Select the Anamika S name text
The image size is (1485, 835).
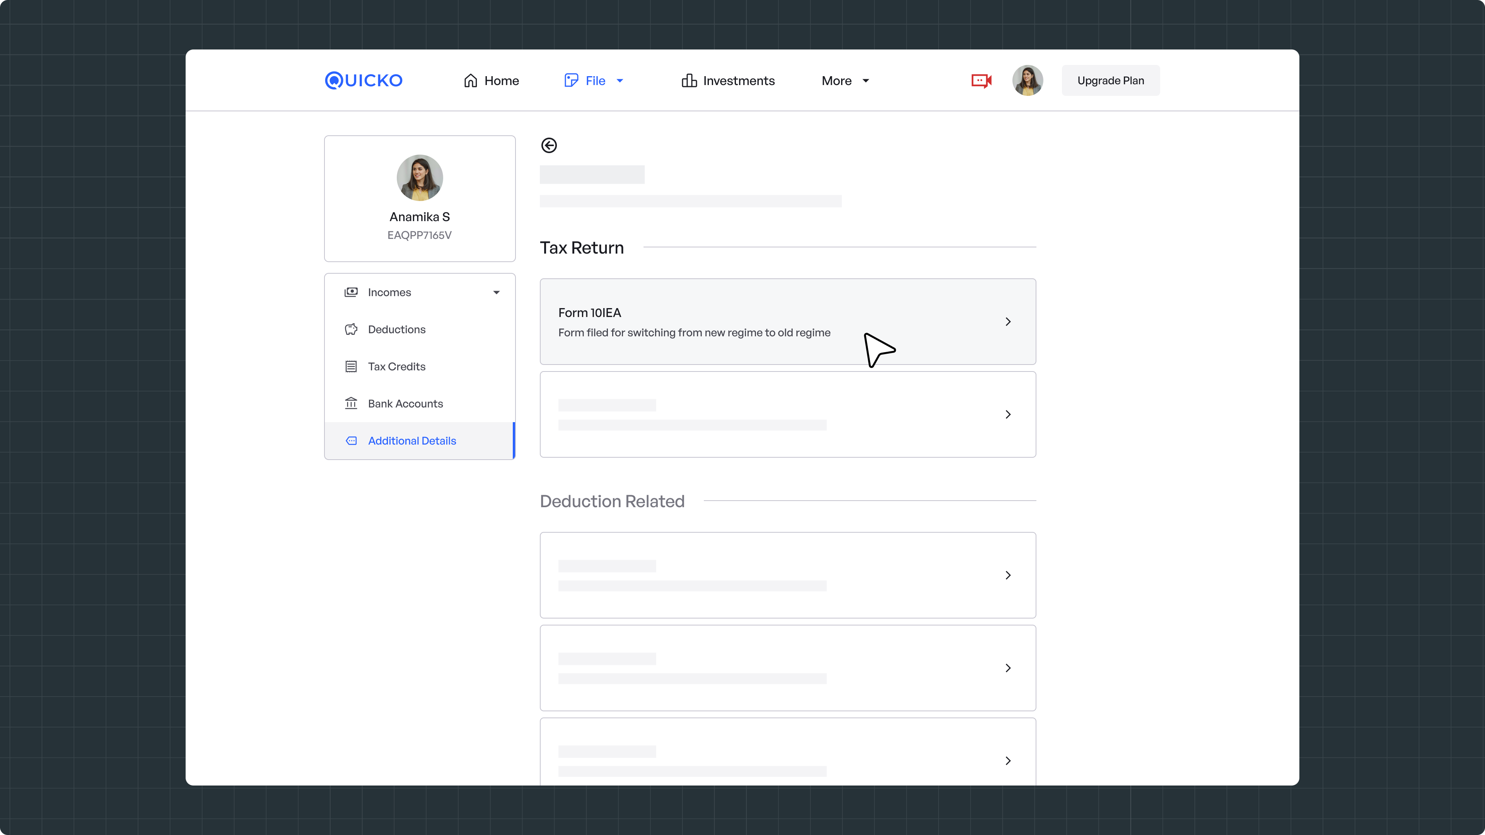420,216
